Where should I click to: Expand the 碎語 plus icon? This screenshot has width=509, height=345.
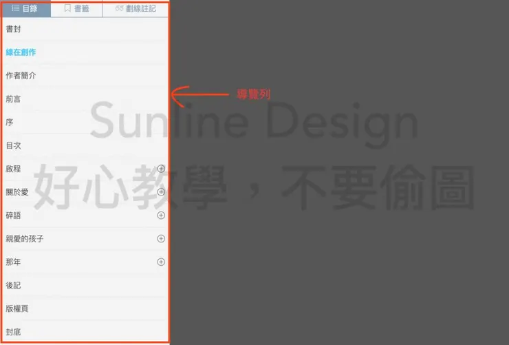[x=161, y=216]
